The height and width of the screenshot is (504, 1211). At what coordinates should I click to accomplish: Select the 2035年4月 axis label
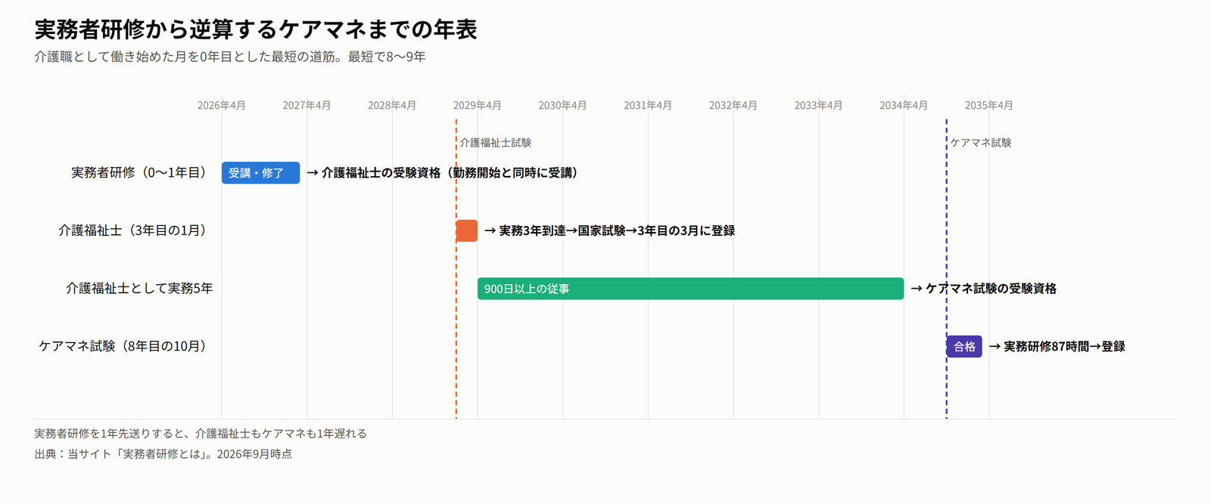989,105
